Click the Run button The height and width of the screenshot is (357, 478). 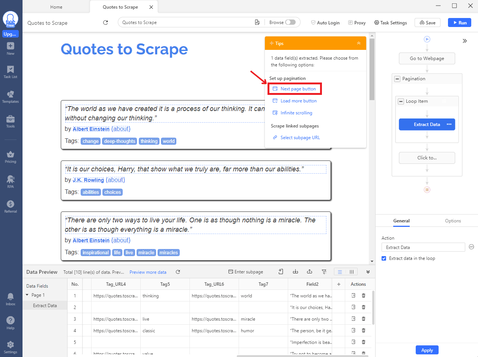[x=459, y=22]
